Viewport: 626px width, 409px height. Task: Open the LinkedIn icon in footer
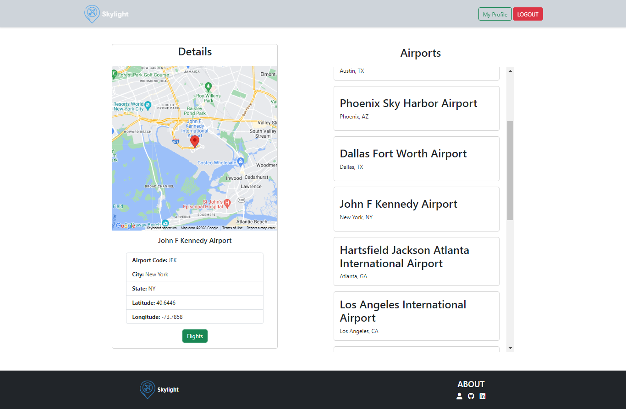pos(483,396)
